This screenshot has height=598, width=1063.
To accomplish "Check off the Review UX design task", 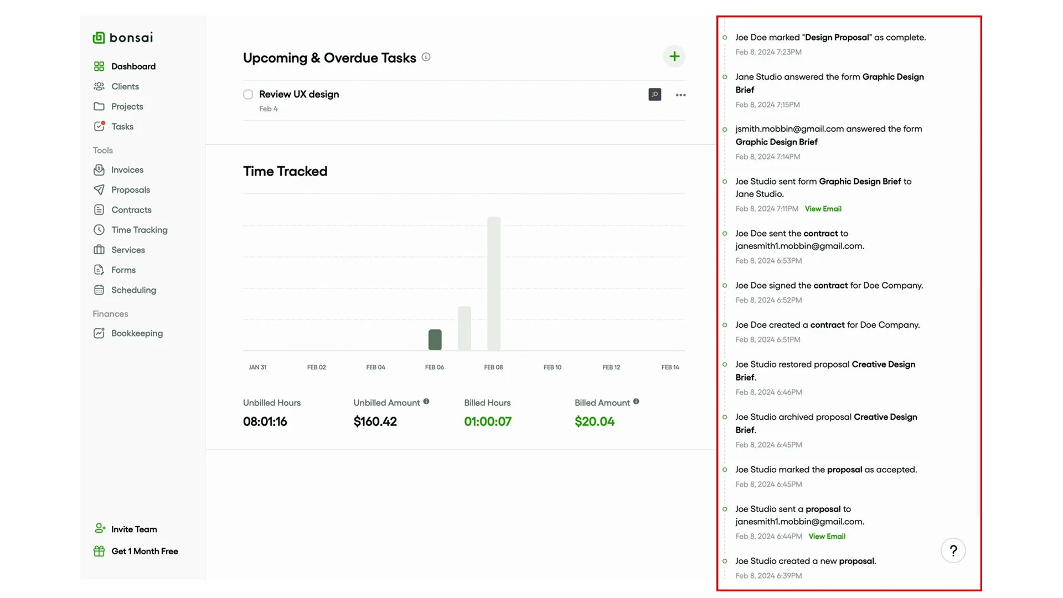I will click(x=248, y=95).
